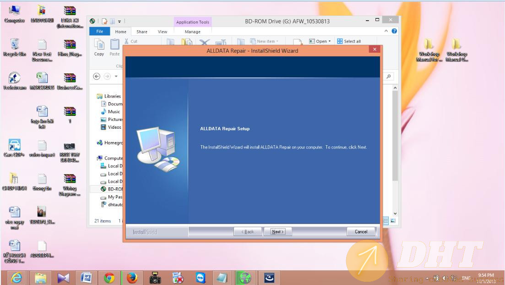Click the Copy icon in the ribbon

[99, 44]
